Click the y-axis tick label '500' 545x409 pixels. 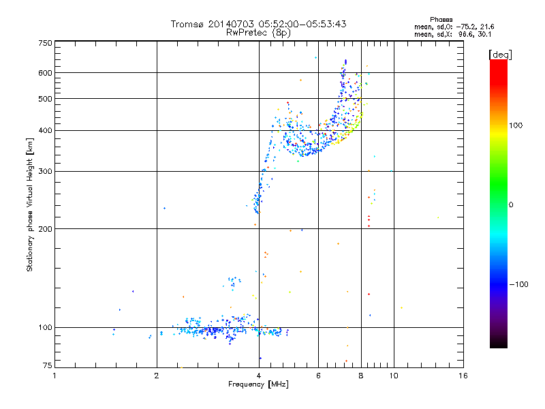[45, 99]
